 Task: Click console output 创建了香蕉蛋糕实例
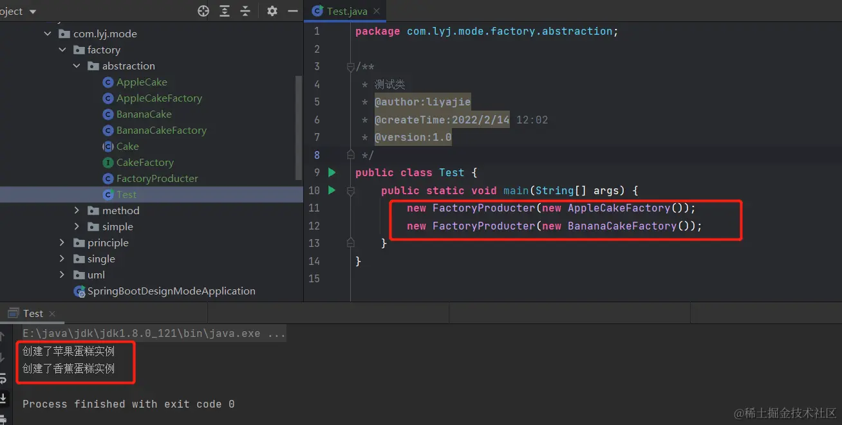(69, 368)
